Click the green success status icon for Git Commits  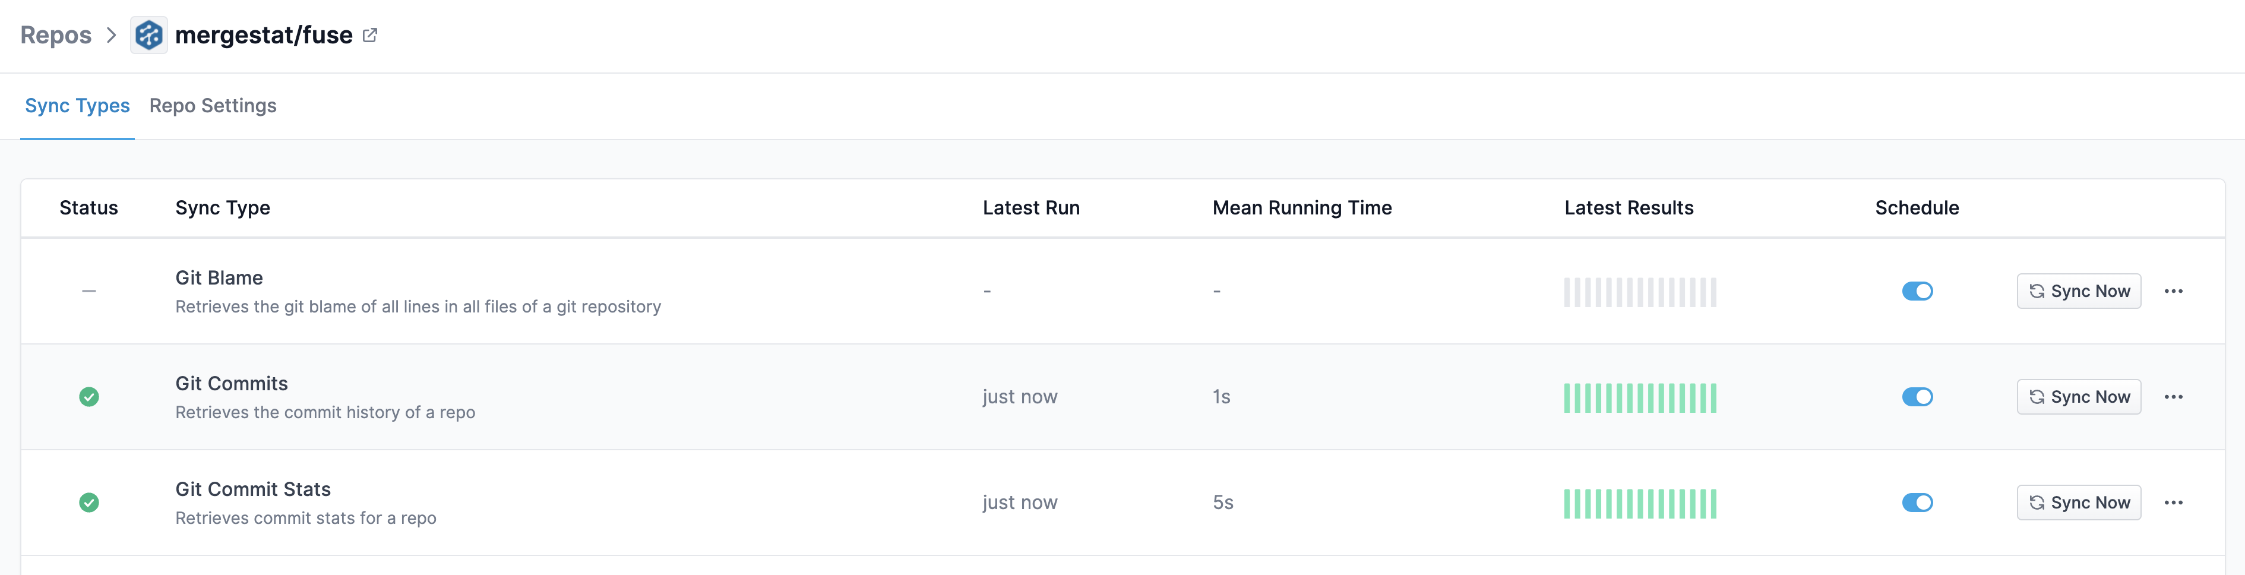(90, 396)
